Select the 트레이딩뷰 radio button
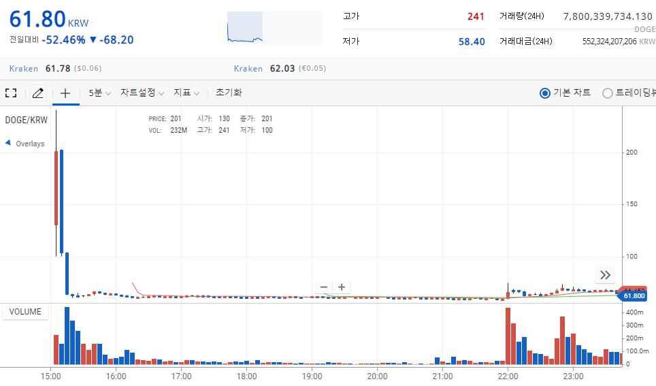This screenshot has height=386, width=656. [x=607, y=93]
